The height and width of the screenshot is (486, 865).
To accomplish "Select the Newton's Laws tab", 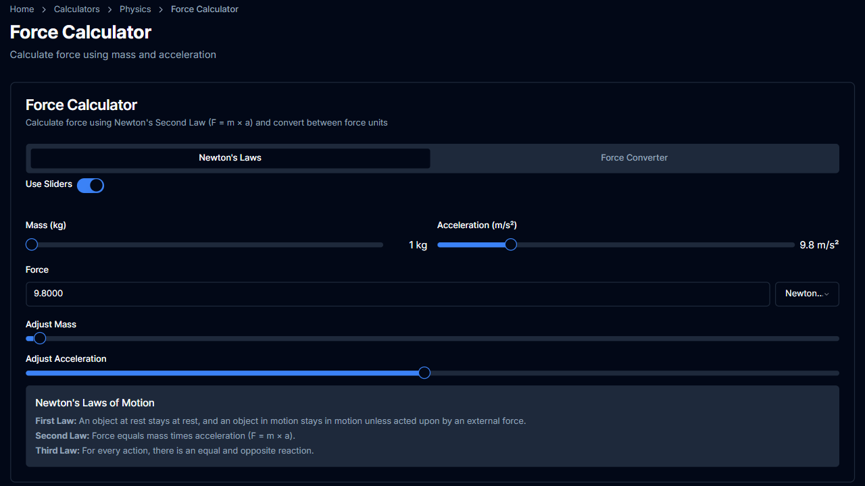I will [x=230, y=158].
